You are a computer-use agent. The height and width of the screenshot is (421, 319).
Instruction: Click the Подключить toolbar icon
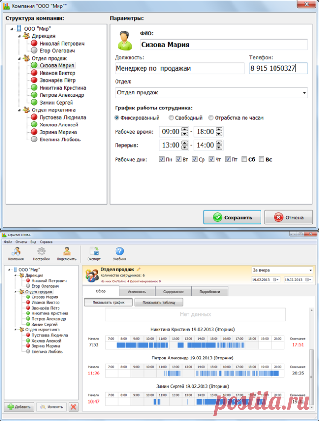(67, 254)
